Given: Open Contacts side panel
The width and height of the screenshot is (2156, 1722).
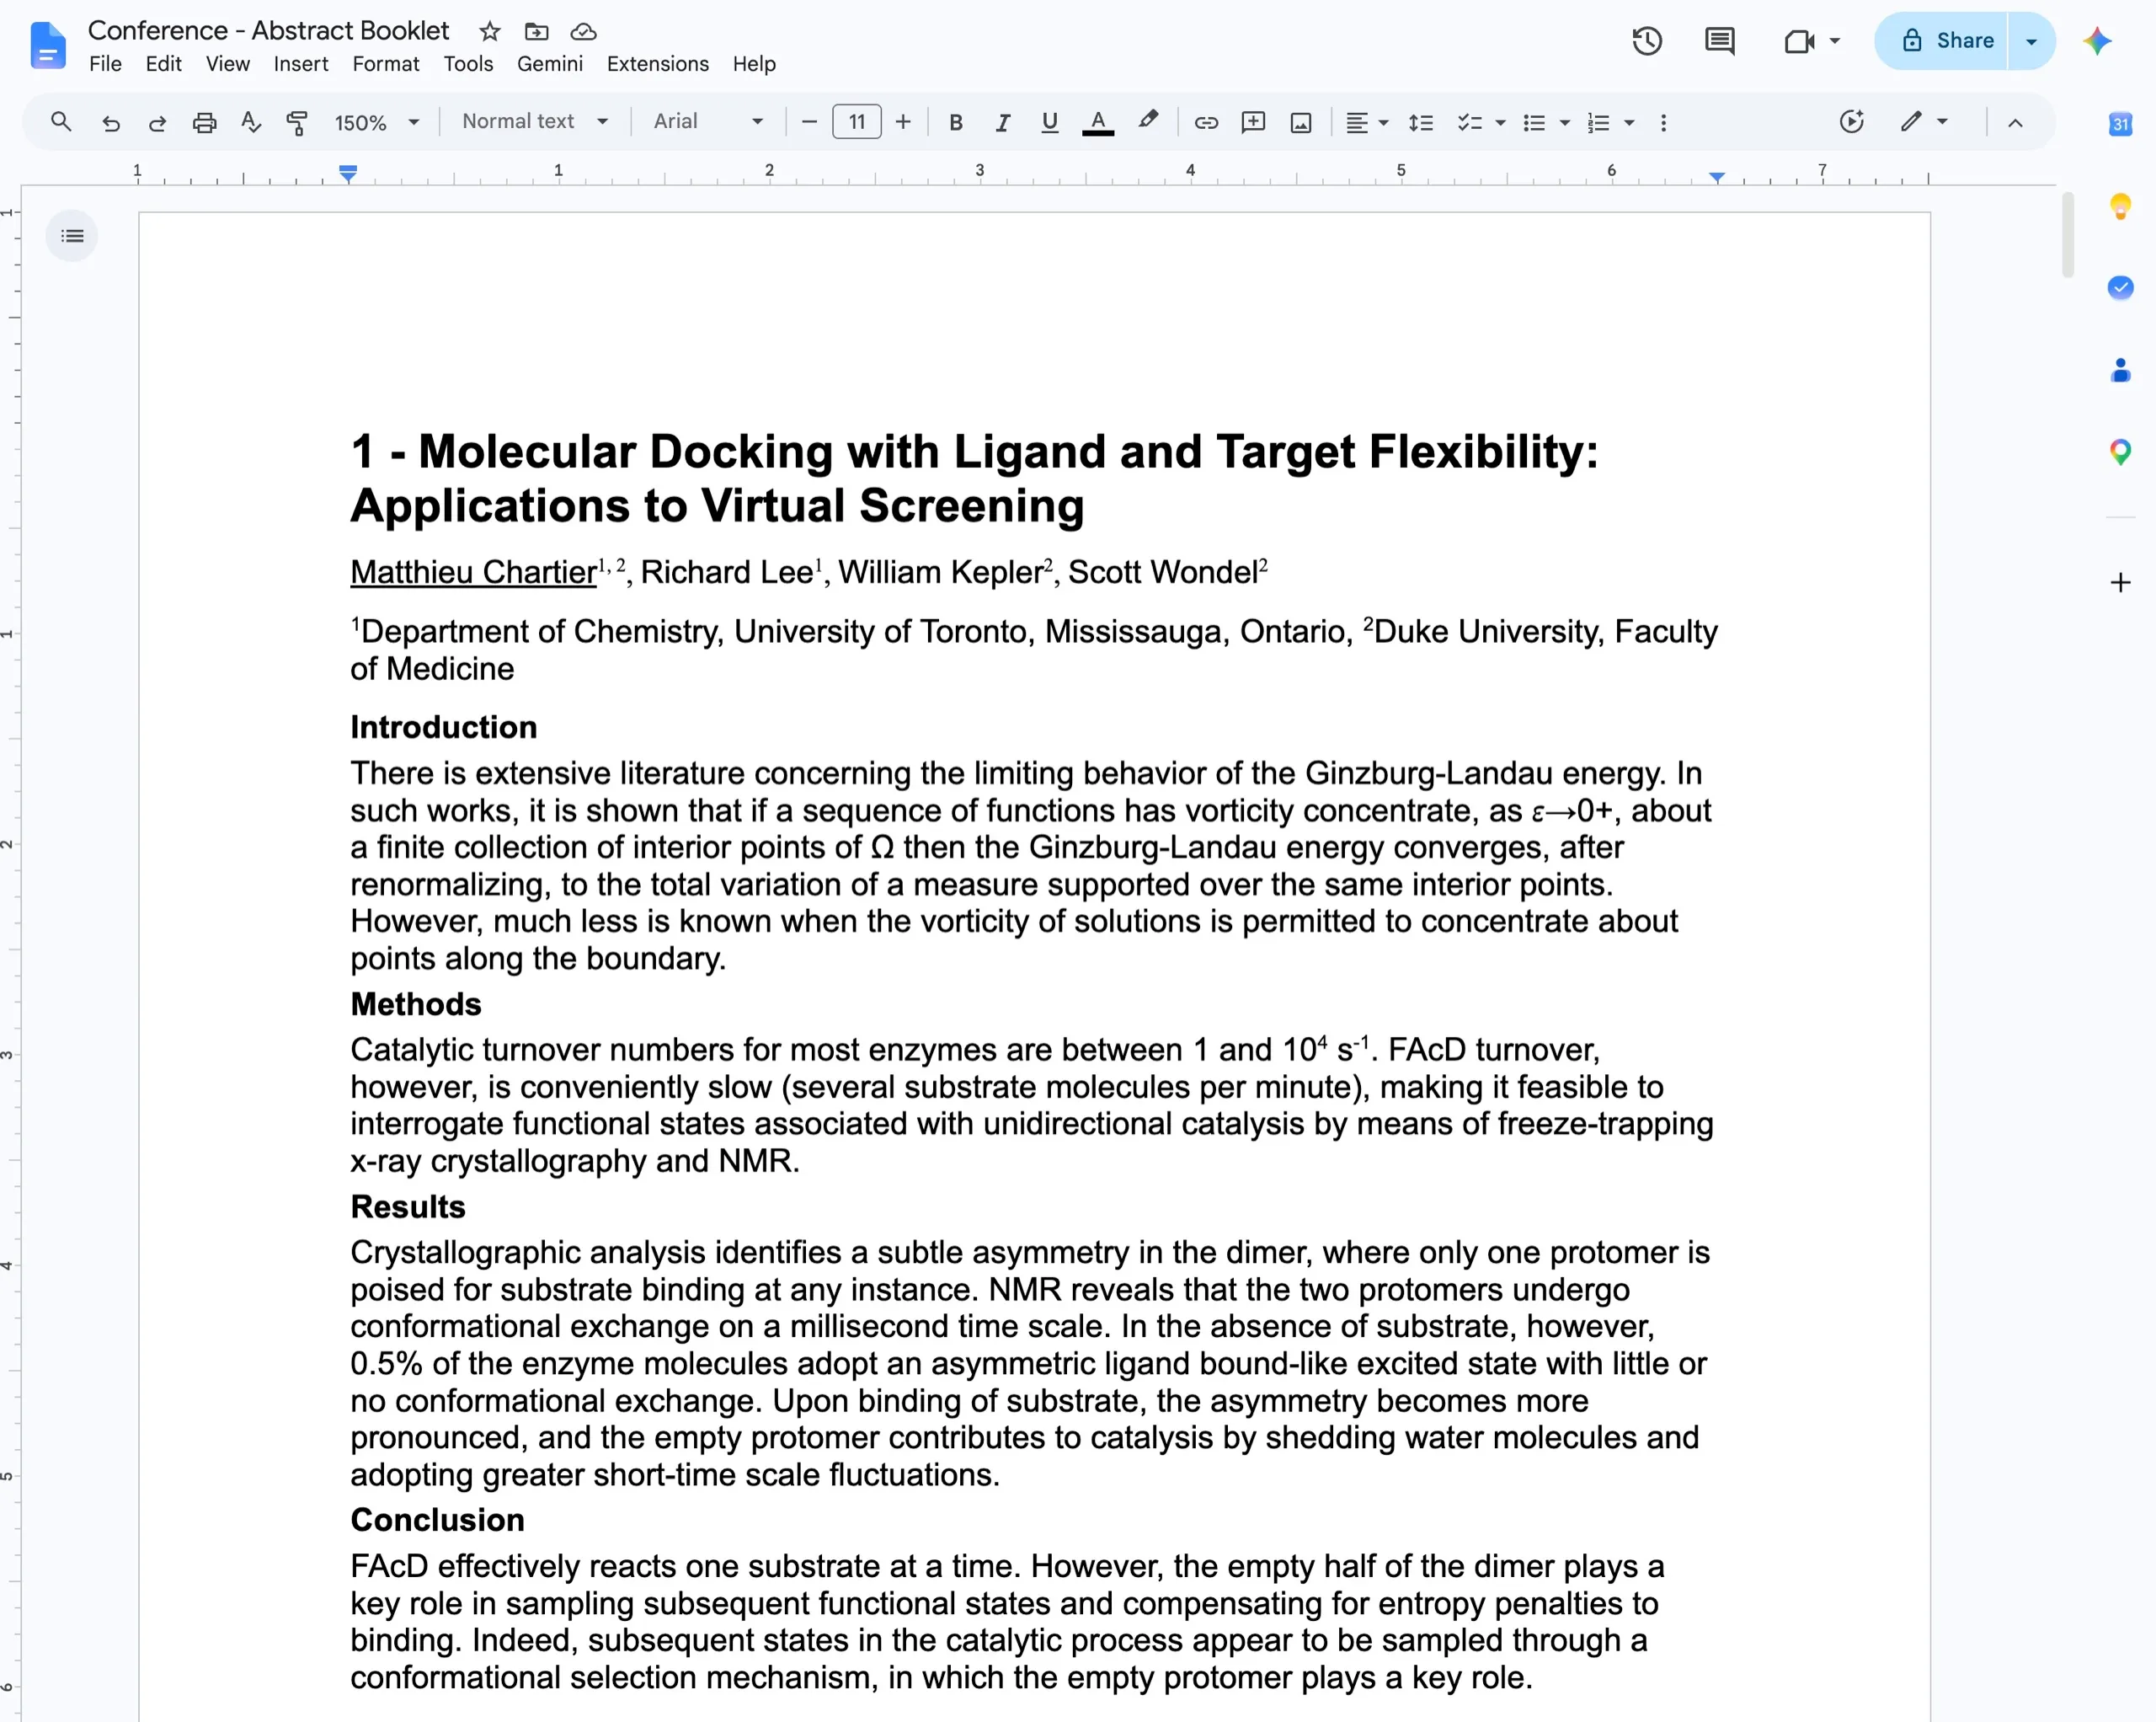Looking at the screenshot, I should tap(2120, 370).
